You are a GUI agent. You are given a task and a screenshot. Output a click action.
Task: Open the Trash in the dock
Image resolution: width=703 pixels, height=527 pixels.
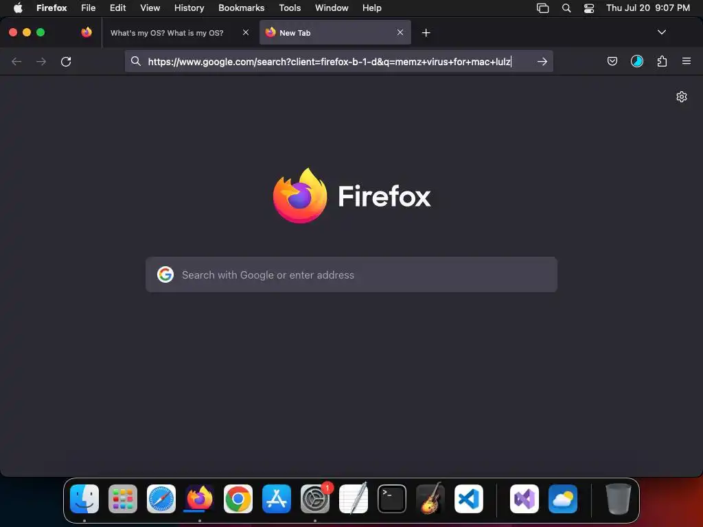tap(619, 499)
